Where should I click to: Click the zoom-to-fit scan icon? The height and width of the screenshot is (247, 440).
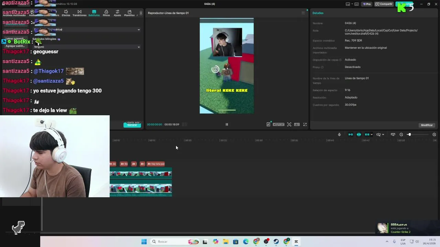(289, 125)
